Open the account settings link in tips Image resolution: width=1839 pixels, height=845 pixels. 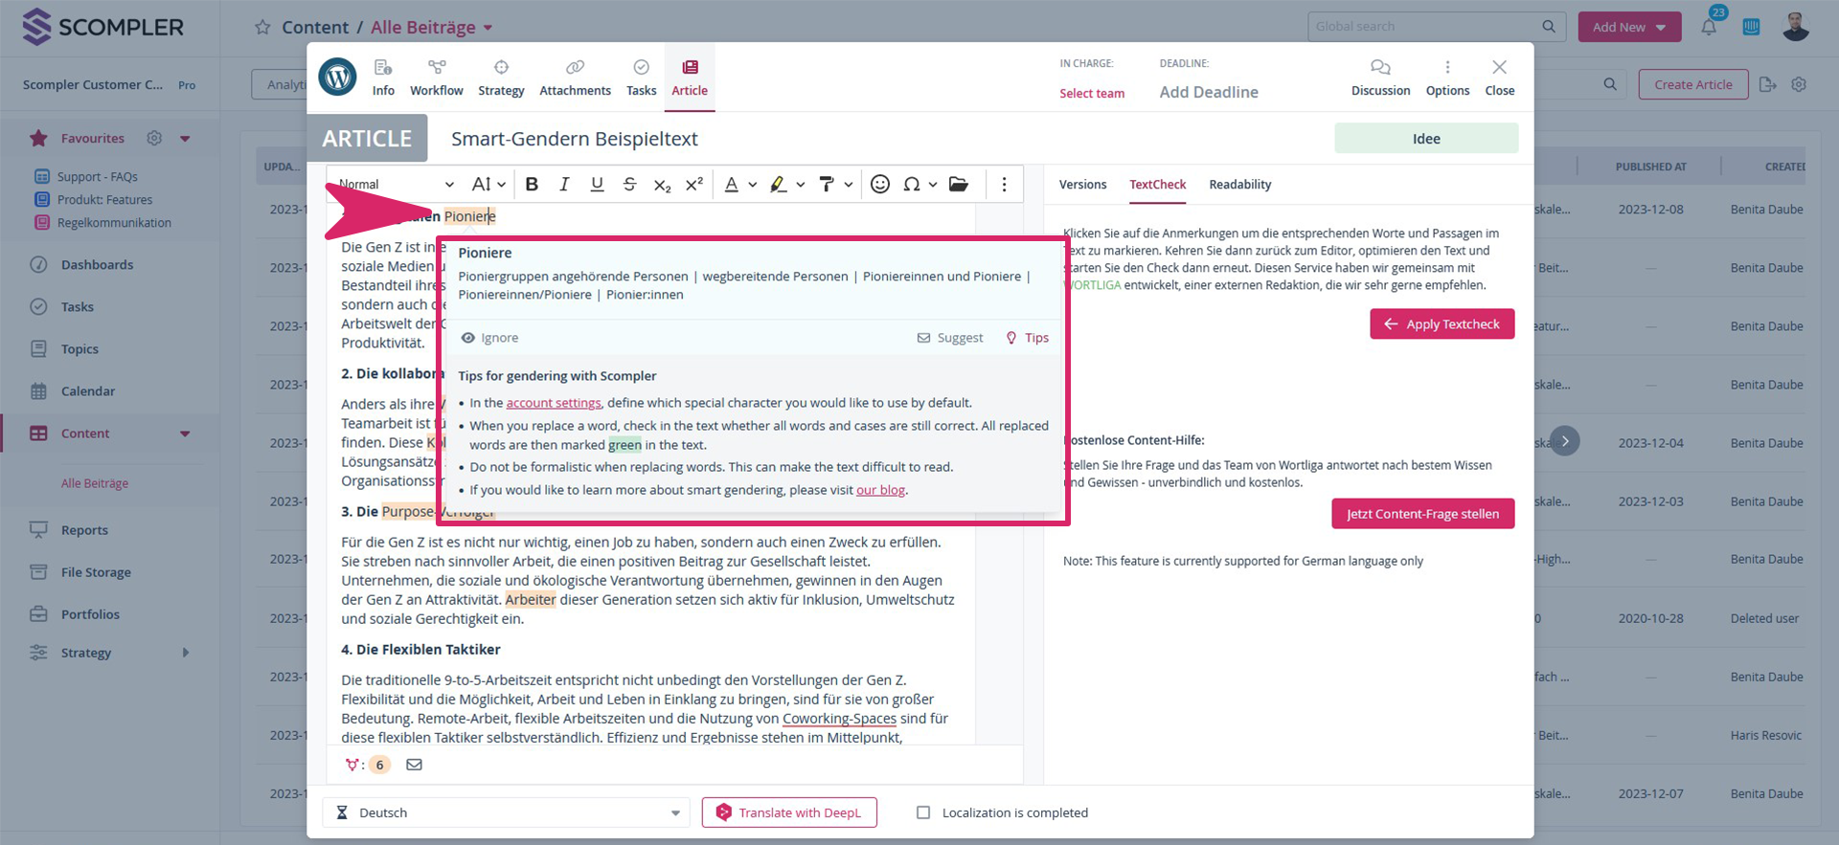[x=554, y=403]
